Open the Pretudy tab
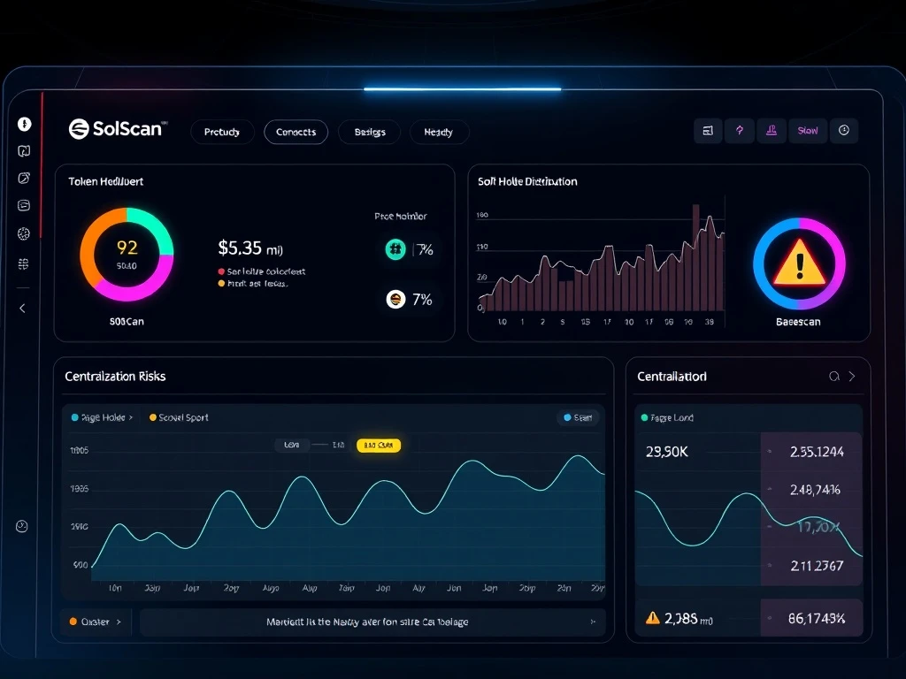 (x=222, y=133)
